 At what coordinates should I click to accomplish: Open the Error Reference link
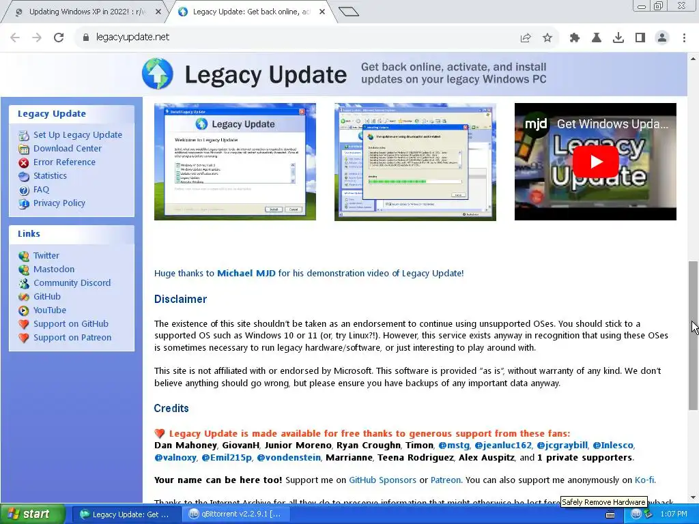[64, 162]
